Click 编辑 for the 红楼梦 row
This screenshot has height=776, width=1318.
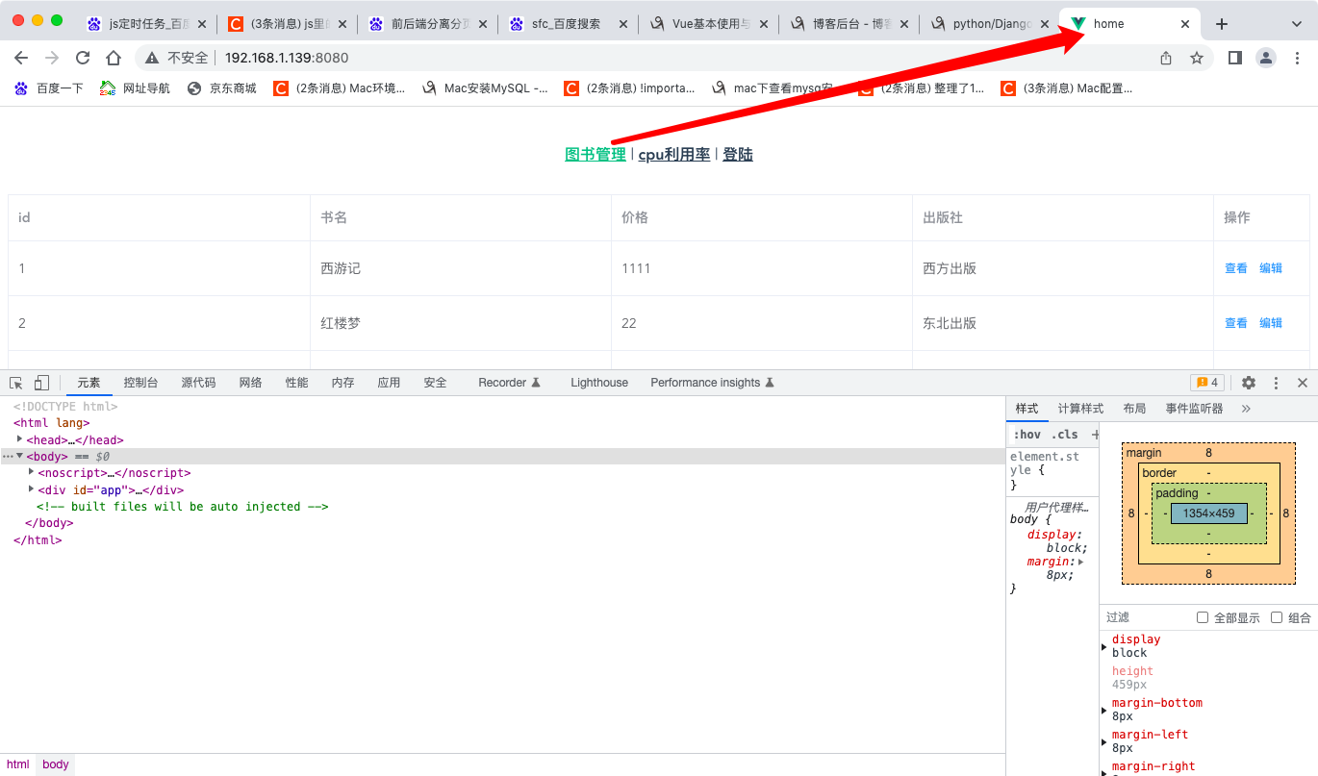(x=1271, y=323)
